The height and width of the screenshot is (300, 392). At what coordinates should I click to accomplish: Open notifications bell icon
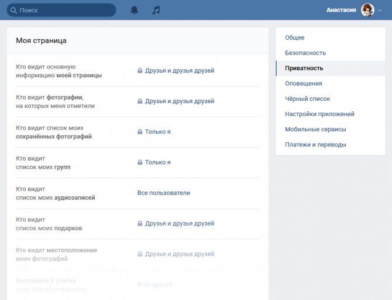click(x=134, y=10)
